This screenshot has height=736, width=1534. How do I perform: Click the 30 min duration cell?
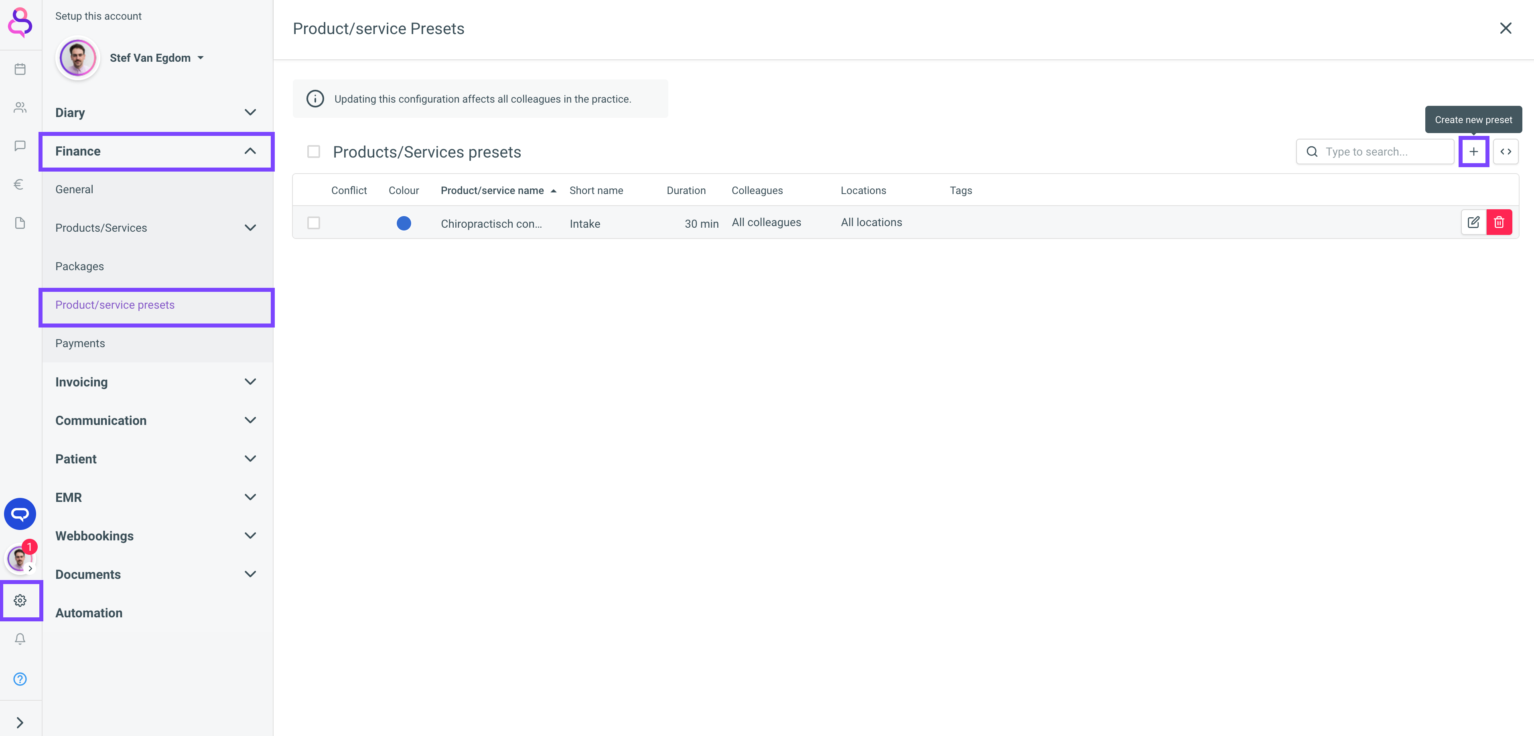pyautogui.click(x=702, y=224)
